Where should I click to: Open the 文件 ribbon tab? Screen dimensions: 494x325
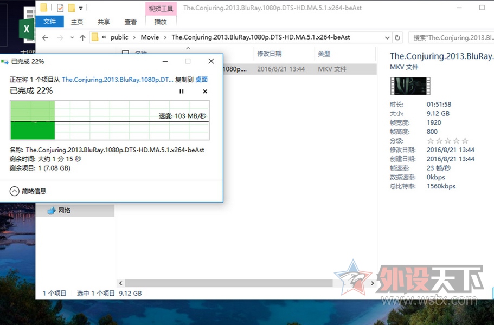[x=49, y=22]
